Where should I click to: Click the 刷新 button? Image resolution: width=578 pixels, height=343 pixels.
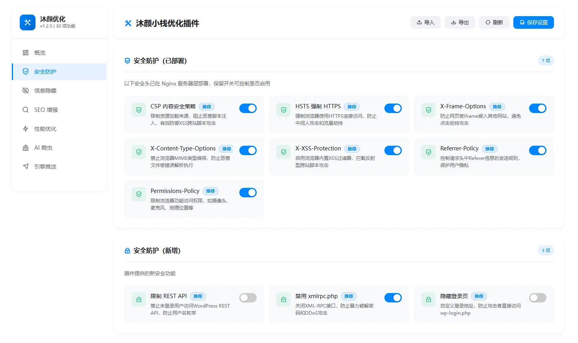coord(494,22)
